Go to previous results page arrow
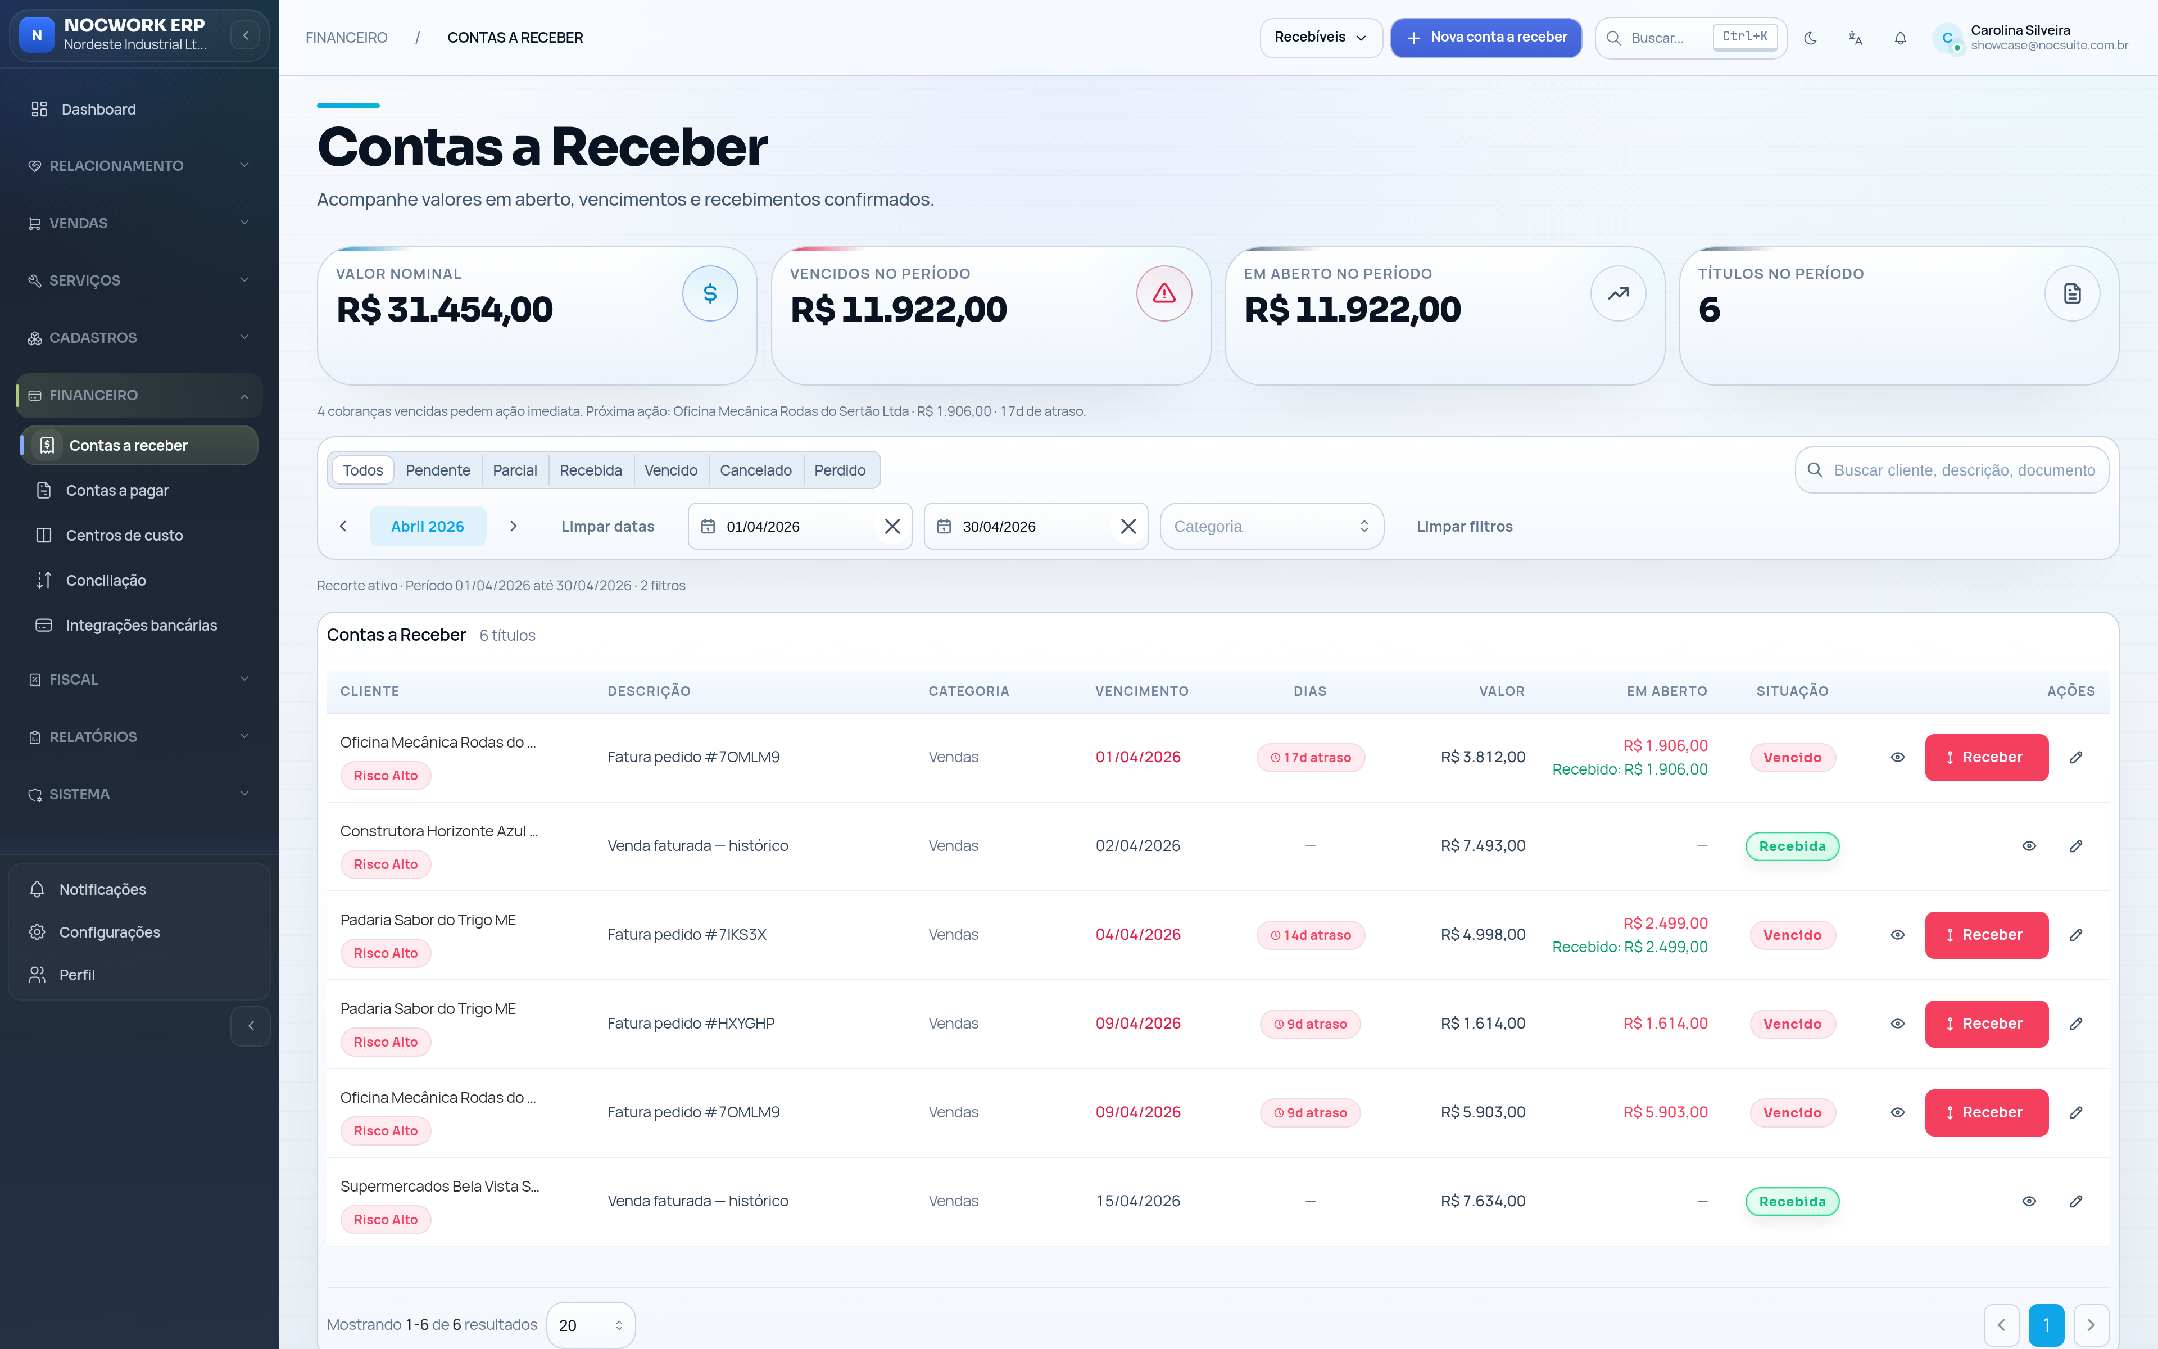The width and height of the screenshot is (2158, 1349). pyautogui.click(x=2001, y=1325)
